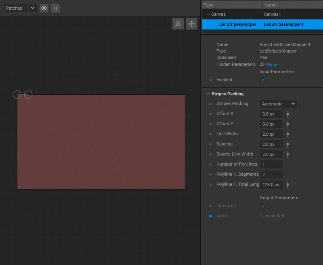Viewport: 323px width, 265px height.
Task: Click the Polyline 1. Total Length parameter dot
Action: (210, 185)
